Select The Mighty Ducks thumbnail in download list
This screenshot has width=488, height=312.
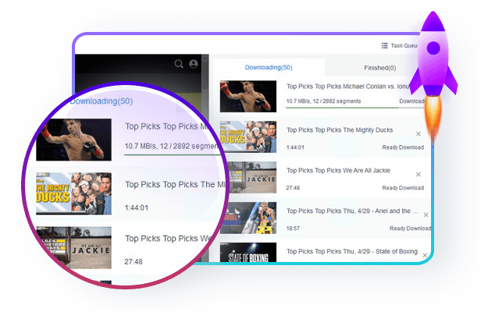point(248,136)
